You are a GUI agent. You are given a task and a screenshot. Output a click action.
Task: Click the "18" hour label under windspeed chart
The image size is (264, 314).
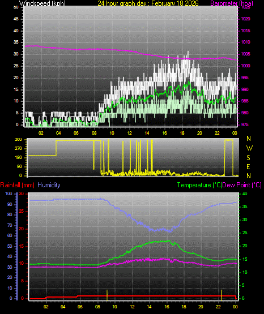click(182, 133)
